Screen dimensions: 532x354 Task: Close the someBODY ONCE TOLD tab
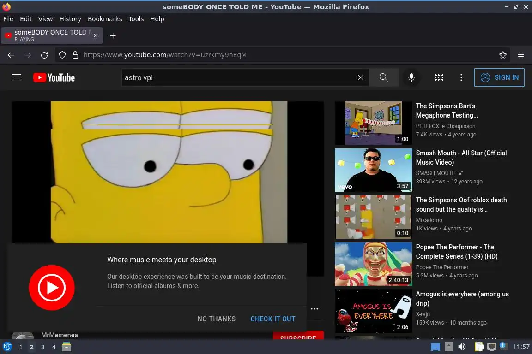coord(96,35)
